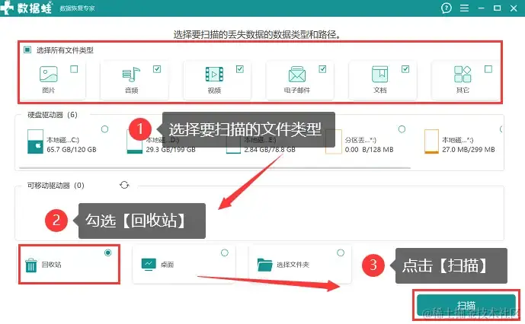Click the 27.0 MB/299 MB drive icon

tap(431, 141)
